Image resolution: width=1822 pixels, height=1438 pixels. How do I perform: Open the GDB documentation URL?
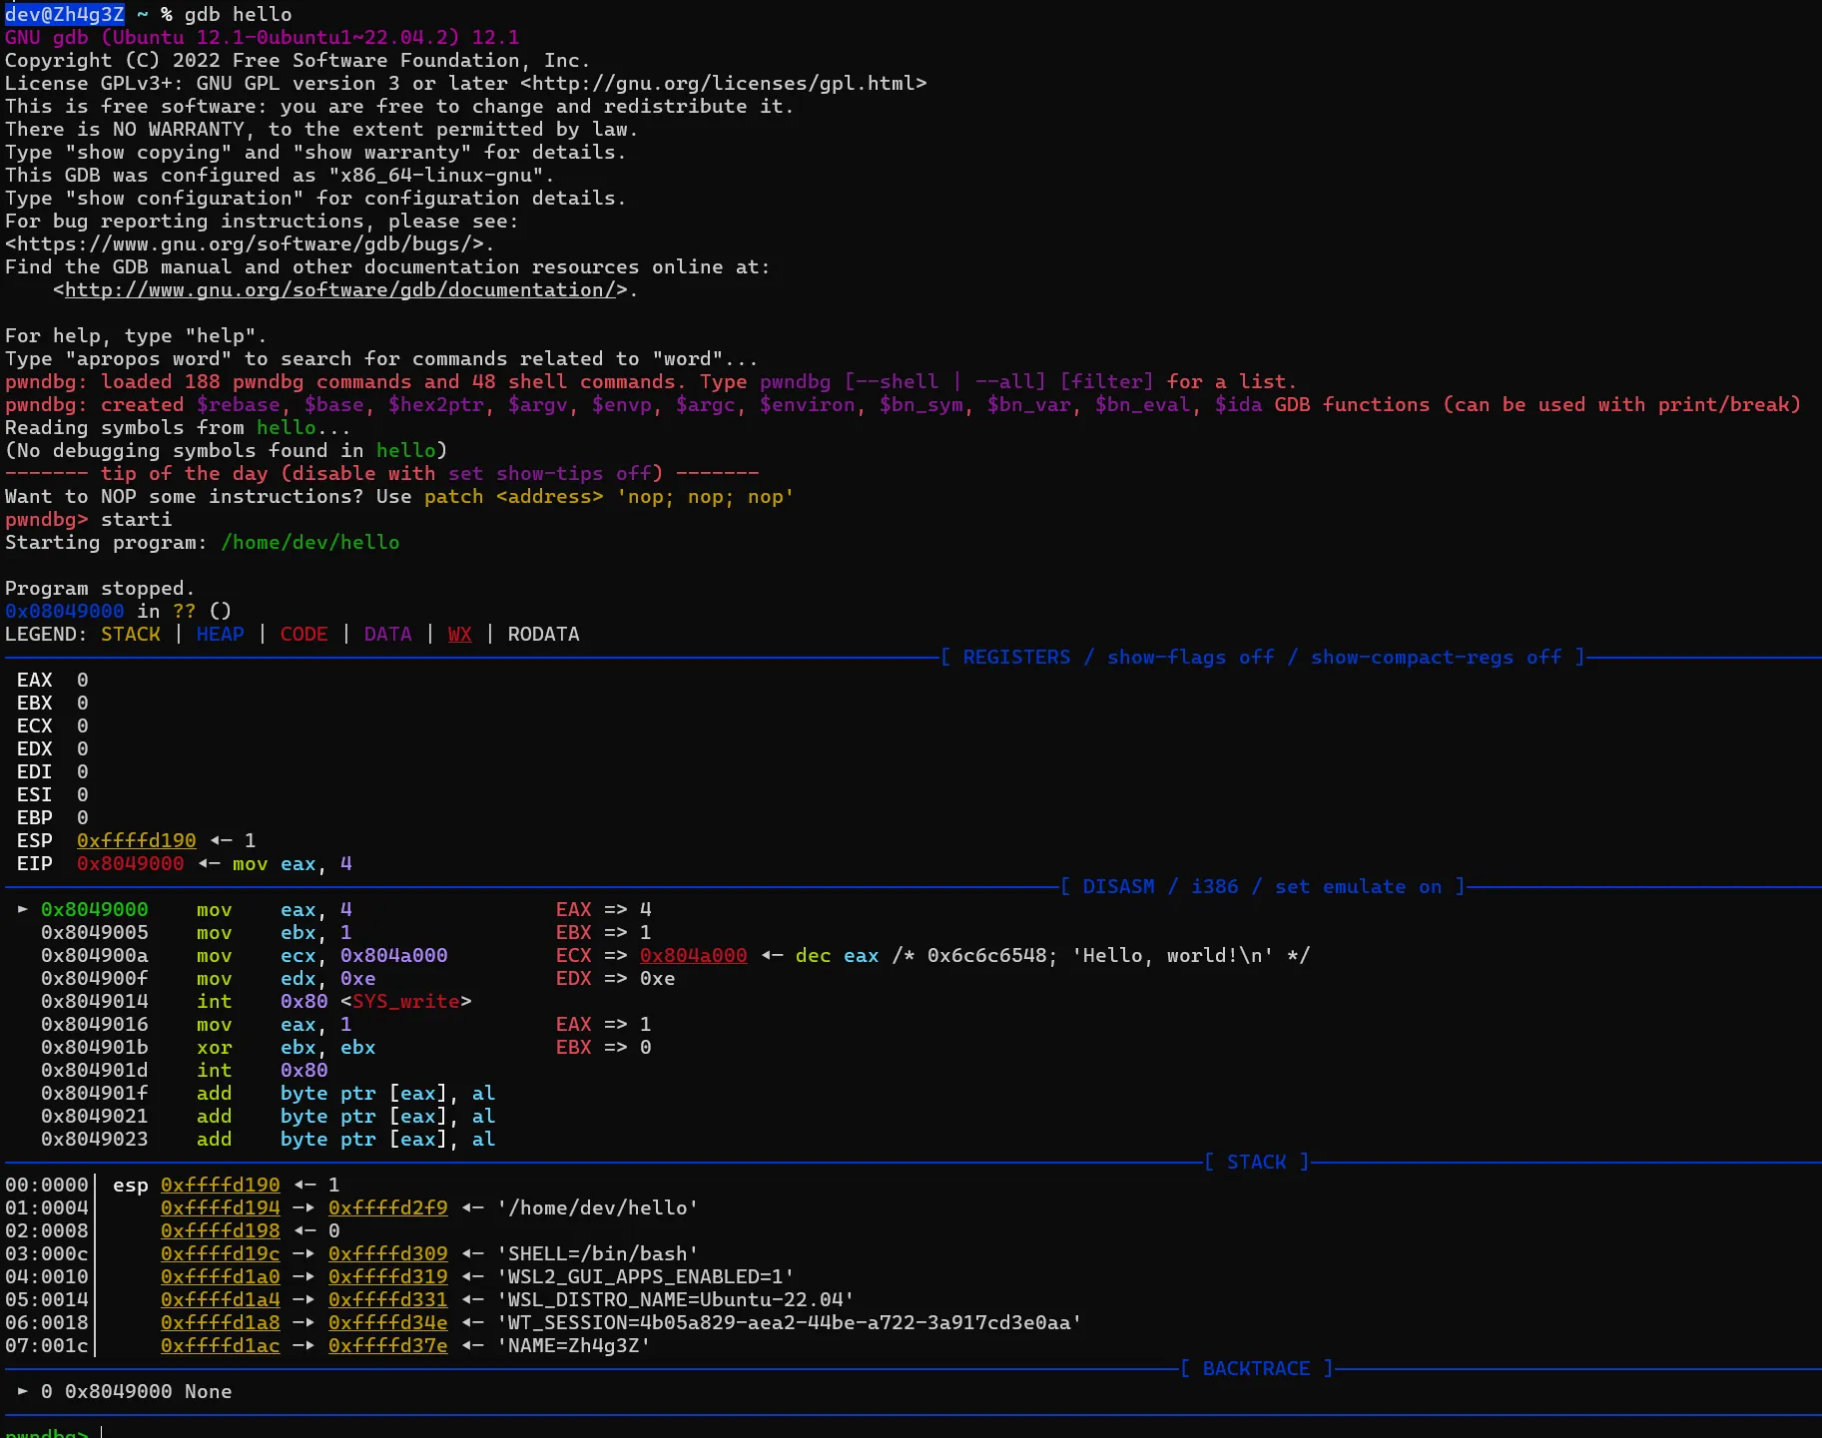(x=339, y=290)
